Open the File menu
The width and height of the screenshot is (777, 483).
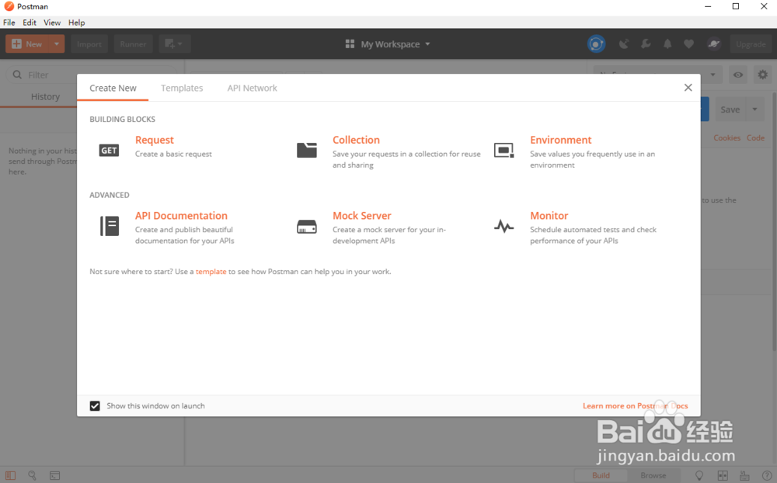(x=9, y=23)
